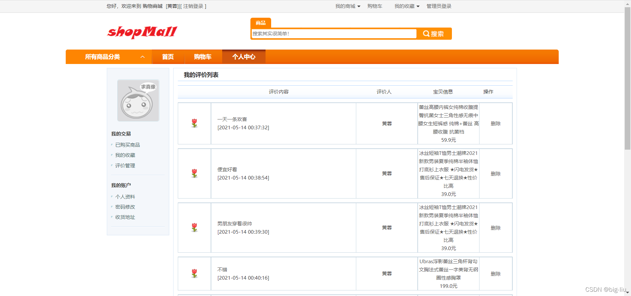Open the 冰丝短袖T恤 product in 便宜好看 row
The width and height of the screenshot is (631, 296).
449,169
